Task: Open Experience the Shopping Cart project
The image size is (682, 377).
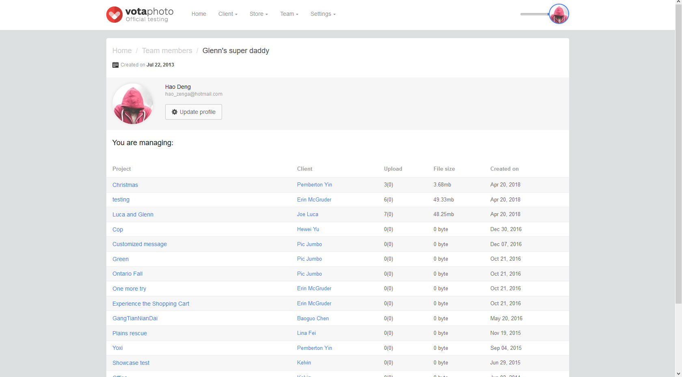Action: pos(151,304)
